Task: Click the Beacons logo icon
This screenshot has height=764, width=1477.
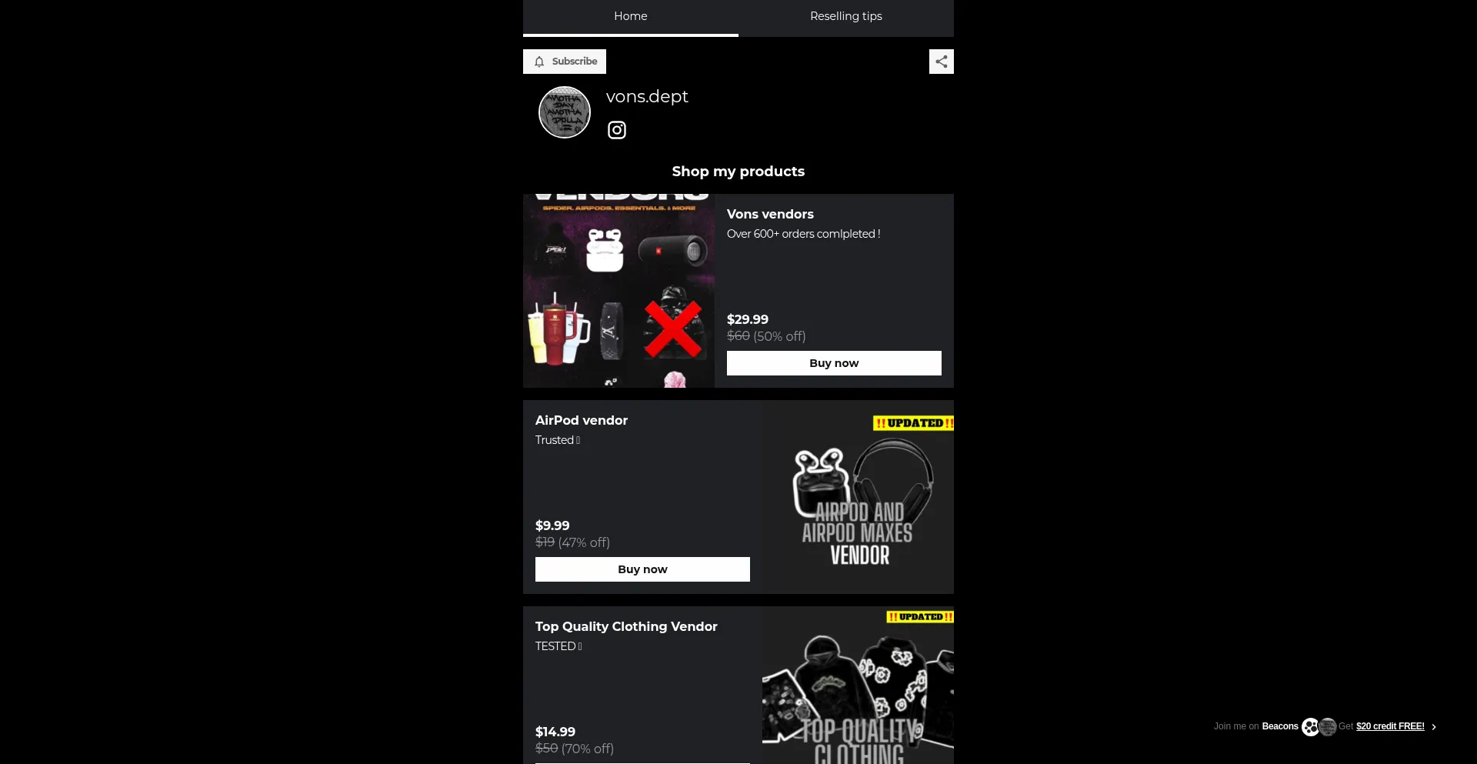Action: click(x=1310, y=726)
